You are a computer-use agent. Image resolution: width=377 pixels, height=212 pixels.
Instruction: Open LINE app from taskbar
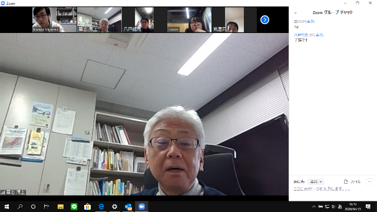click(x=74, y=207)
